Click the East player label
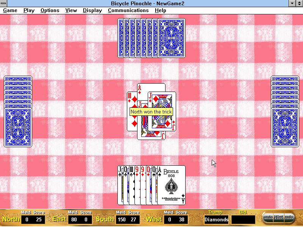Screen dimensions: 303x227 (x=59, y=219)
